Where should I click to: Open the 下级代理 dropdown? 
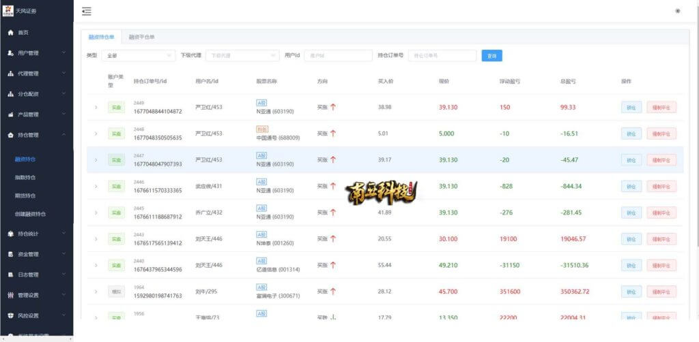(x=242, y=56)
